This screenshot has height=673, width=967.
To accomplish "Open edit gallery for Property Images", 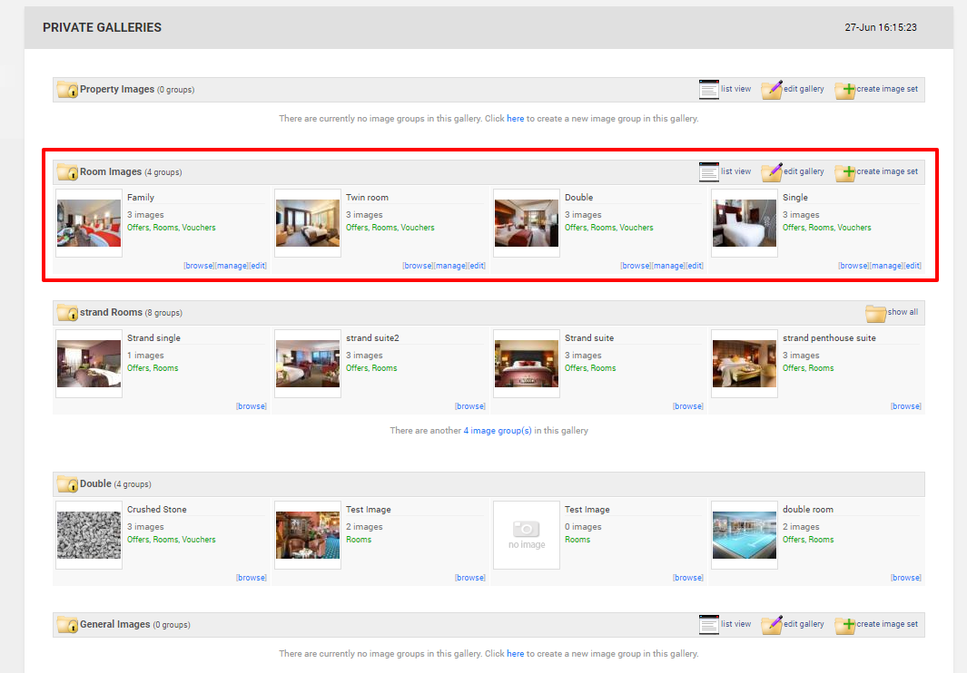I will 793,90.
